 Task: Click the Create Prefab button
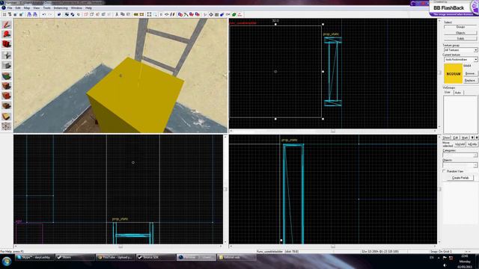(x=460, y=178)
